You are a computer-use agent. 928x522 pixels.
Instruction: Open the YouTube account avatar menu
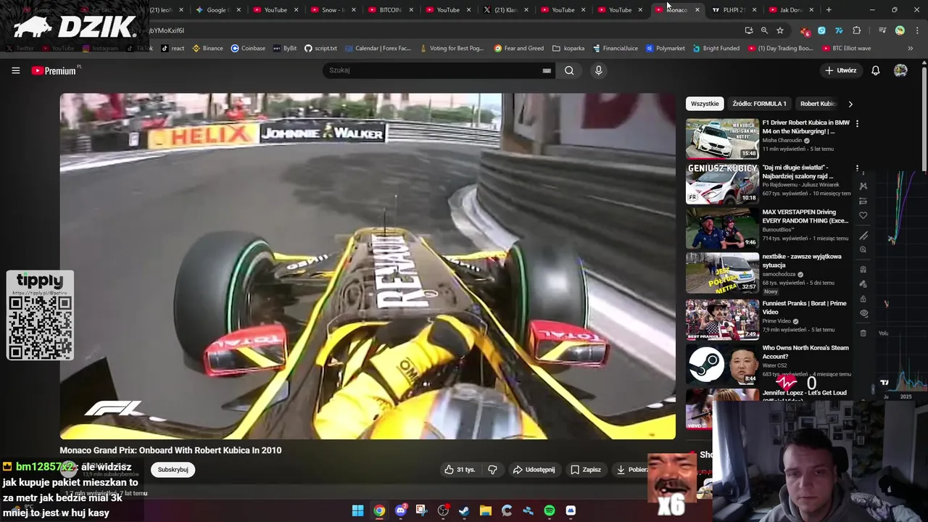900,70
